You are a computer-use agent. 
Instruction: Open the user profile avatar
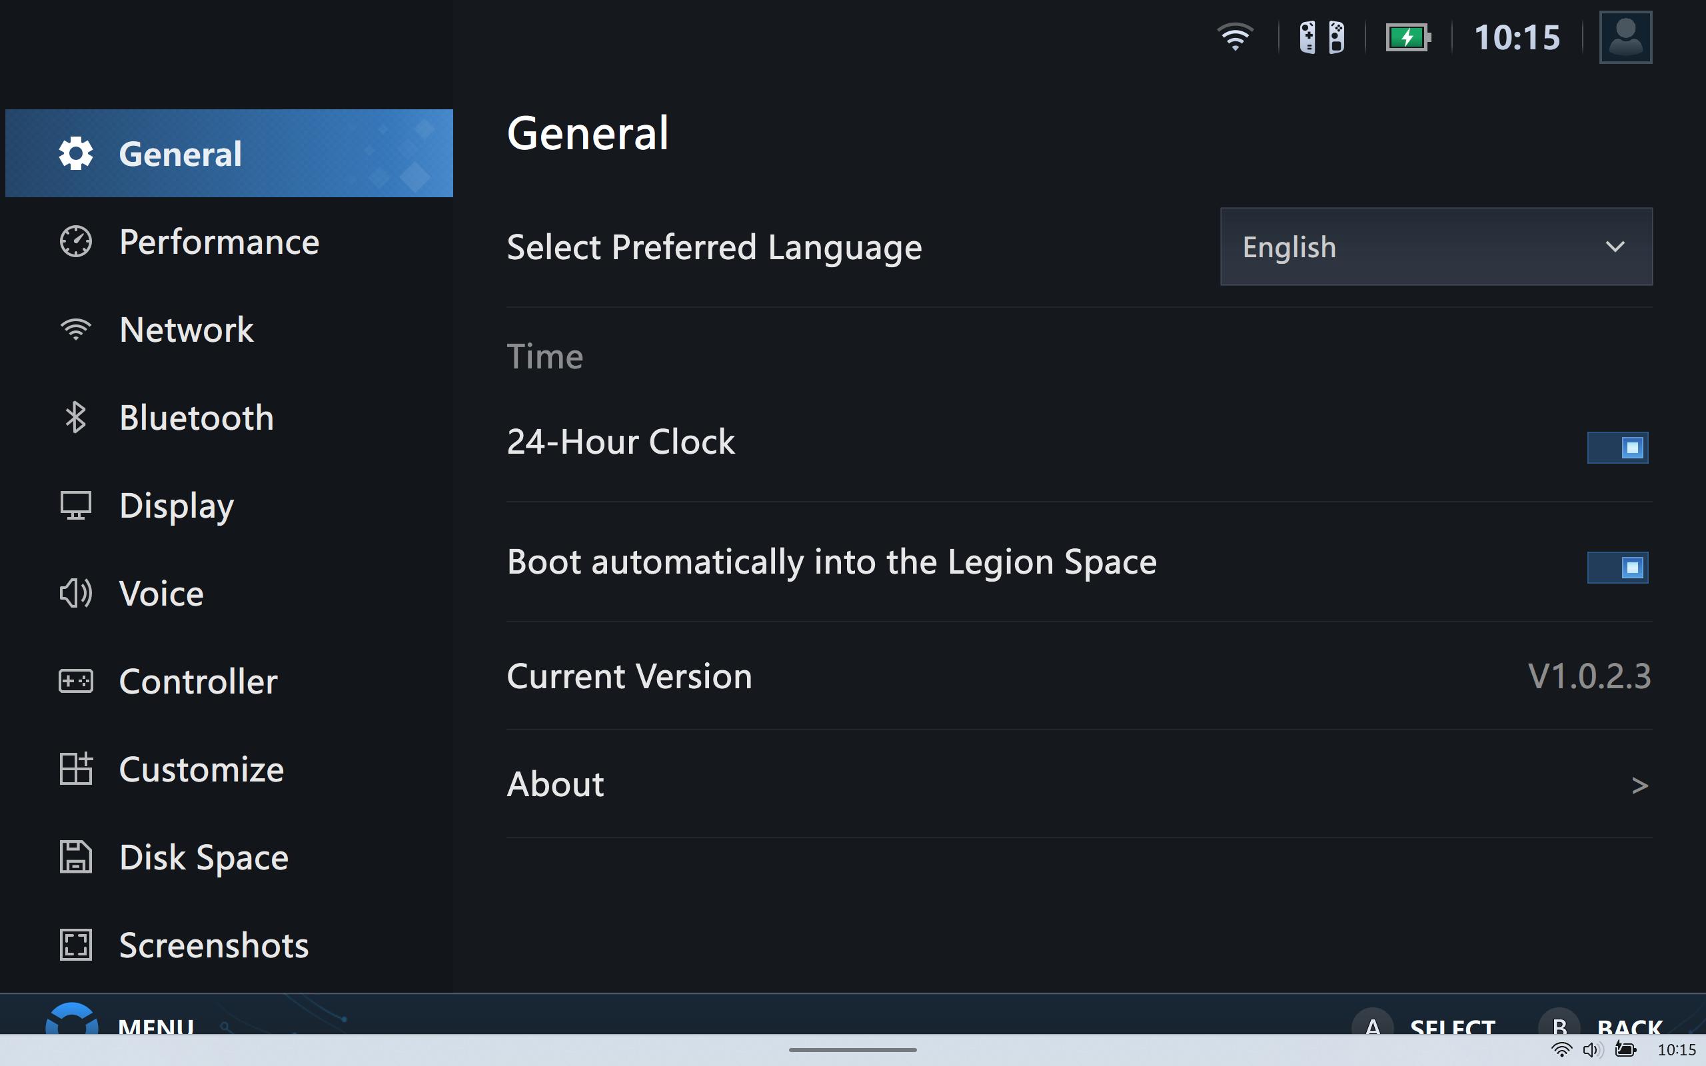1625,37
